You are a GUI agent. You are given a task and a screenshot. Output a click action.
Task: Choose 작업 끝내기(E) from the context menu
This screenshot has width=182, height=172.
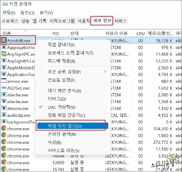pyautogui.click(x=73, y=45)
